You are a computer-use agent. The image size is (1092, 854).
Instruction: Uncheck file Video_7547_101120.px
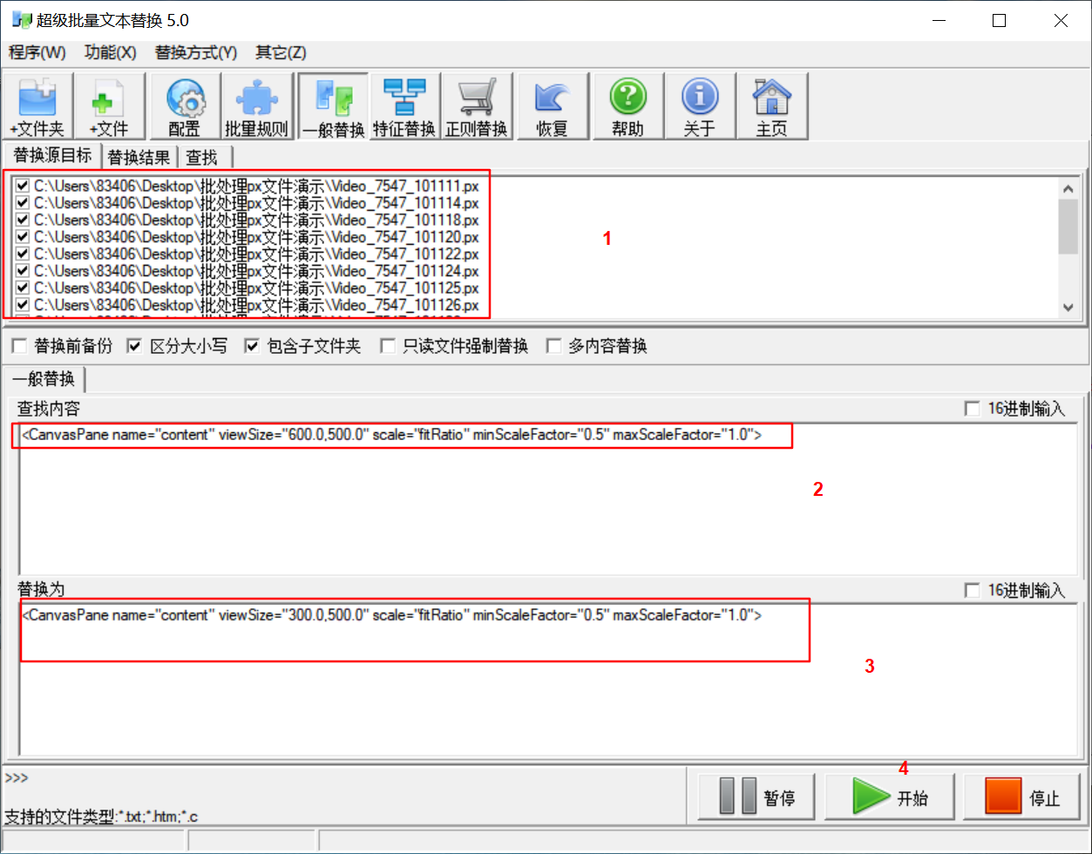coord(23,236)
